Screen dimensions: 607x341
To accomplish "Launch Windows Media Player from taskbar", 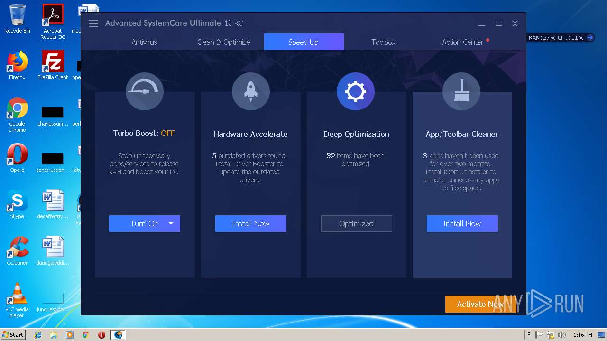I will coord(70,335).
